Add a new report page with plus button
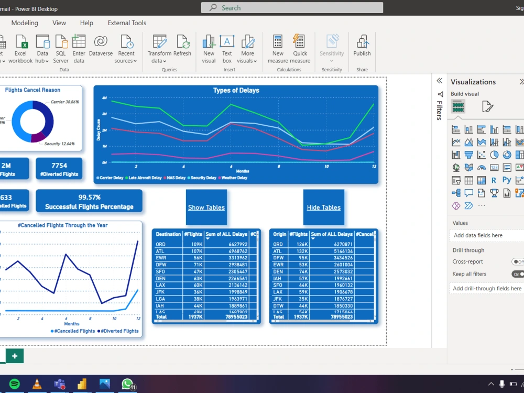This screenshot has height=393, width=524. (14, 356)
